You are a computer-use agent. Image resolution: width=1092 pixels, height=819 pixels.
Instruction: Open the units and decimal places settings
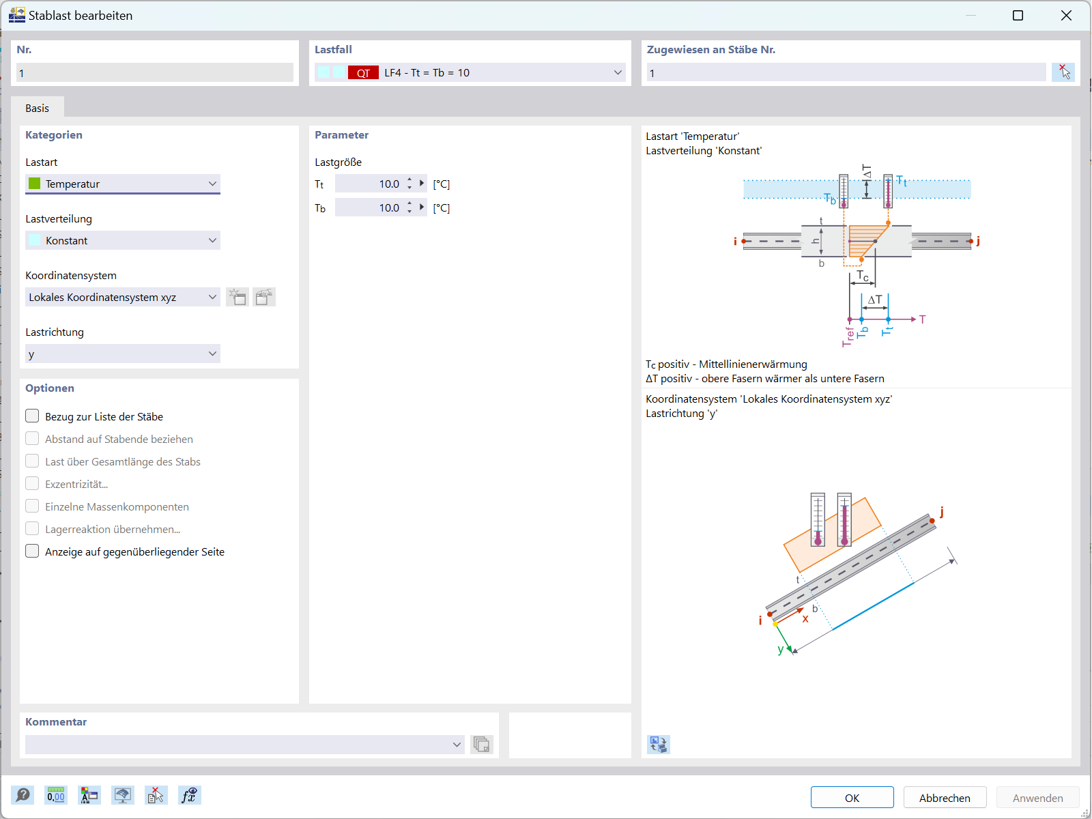(56, 795)
